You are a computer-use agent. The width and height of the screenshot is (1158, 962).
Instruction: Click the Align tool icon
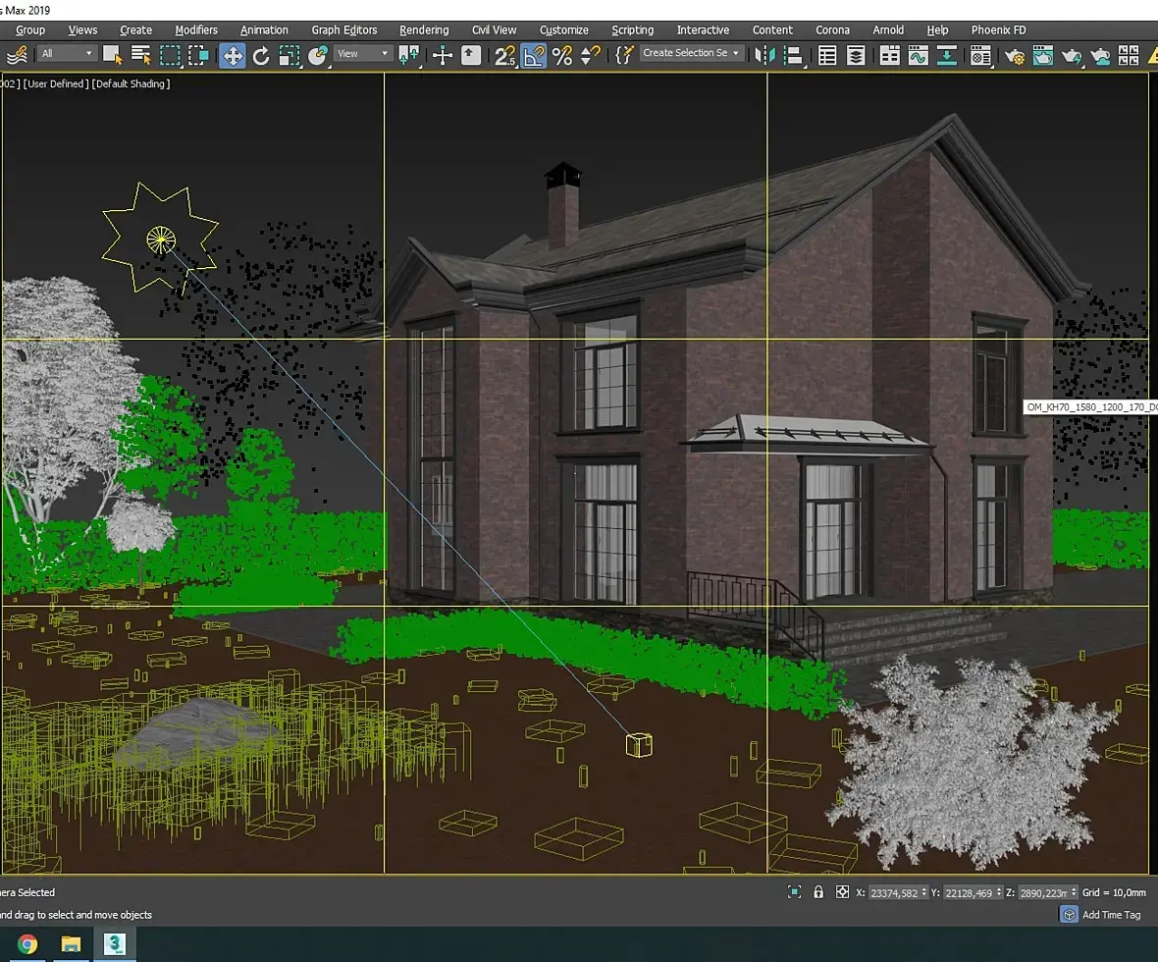click(x=792, y=55)
